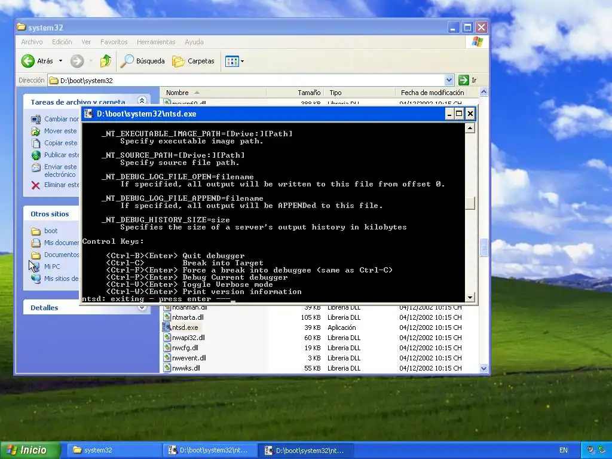Select the ntmarta.dll file
Image resolution: width=612 pixels, height=459 pixels.
point(188,317)
